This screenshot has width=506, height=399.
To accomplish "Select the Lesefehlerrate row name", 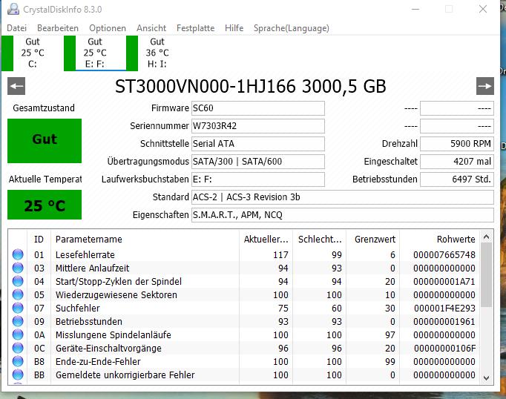I will click(85, 254).
